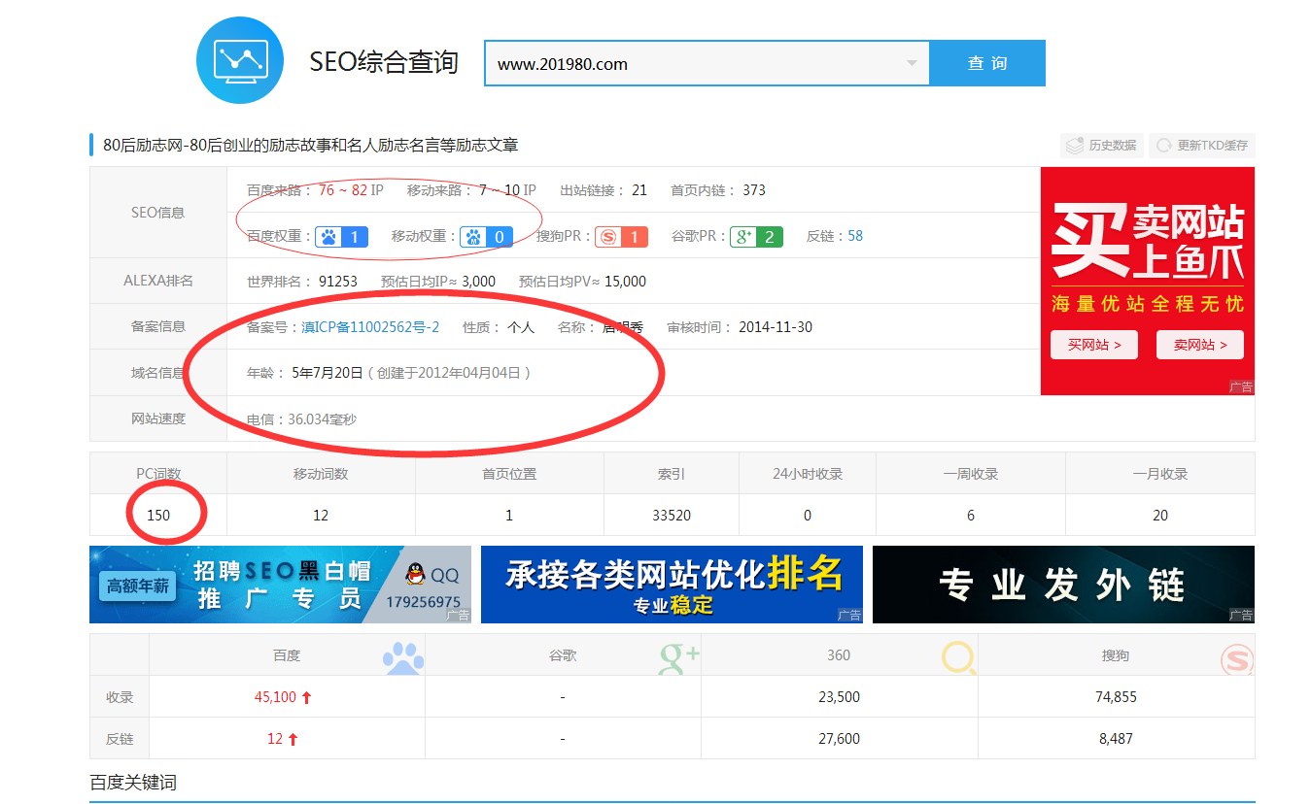This screenshot has width=1311, height=804.
Task: Click the blue SEO综合查询 logo icon
Action: tap(239, 60)
